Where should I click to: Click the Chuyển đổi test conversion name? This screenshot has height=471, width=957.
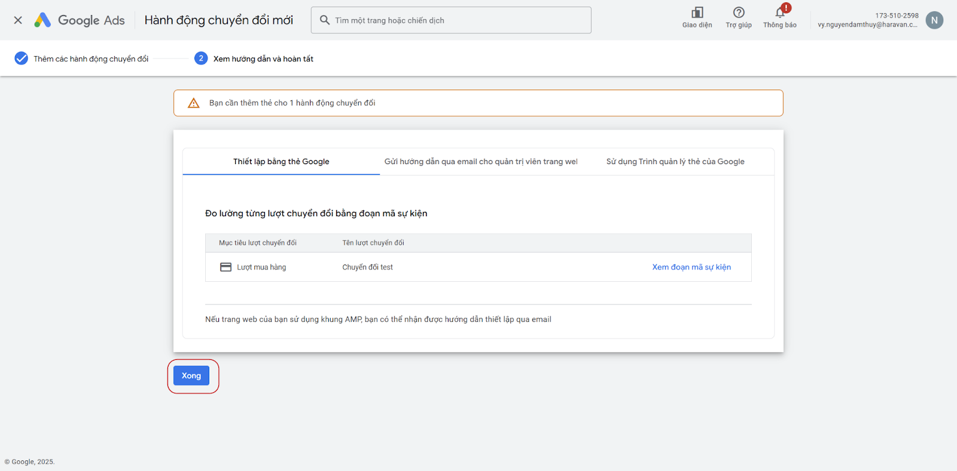point(367,267)
